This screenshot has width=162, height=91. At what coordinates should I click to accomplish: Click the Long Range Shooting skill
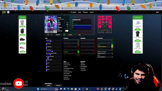[x=68, y=68]
